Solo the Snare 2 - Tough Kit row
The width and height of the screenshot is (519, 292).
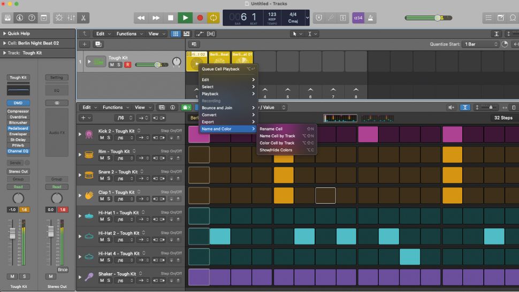coord(109,179)
